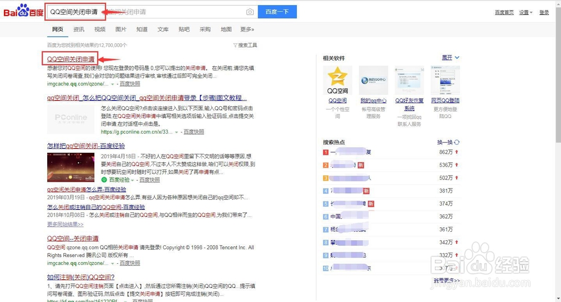Open 百度快照 for pconline result
561x302 pixels.
pos(194,132)
